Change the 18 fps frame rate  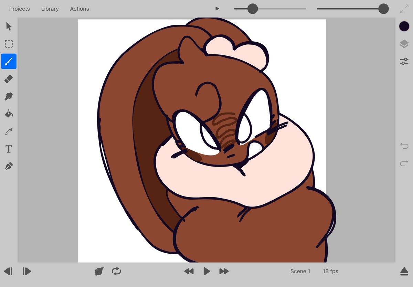pos(330,271)
